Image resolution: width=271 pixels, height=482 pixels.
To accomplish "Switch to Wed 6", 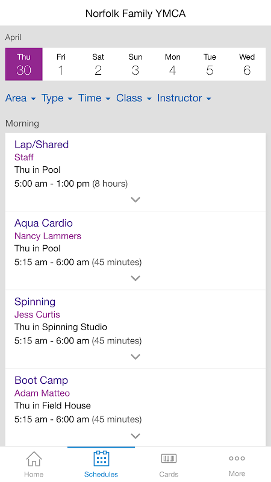I will (x=247, y=64).
